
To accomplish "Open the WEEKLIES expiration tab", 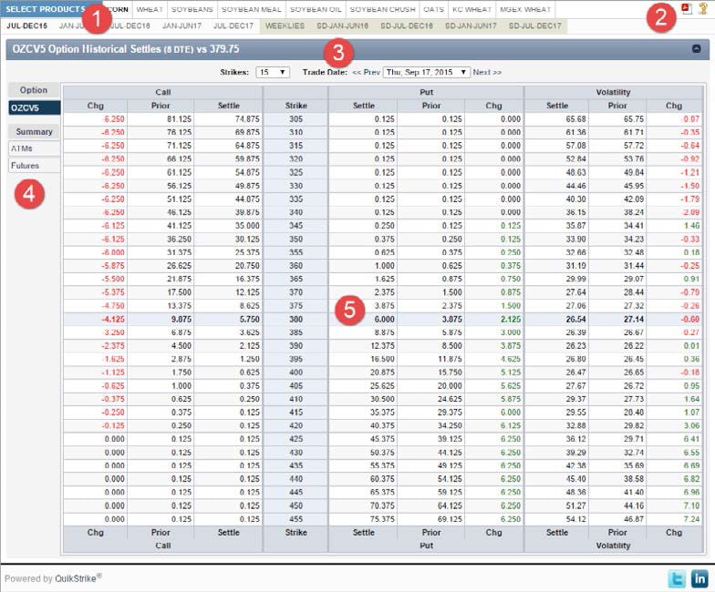I will 285,26.
